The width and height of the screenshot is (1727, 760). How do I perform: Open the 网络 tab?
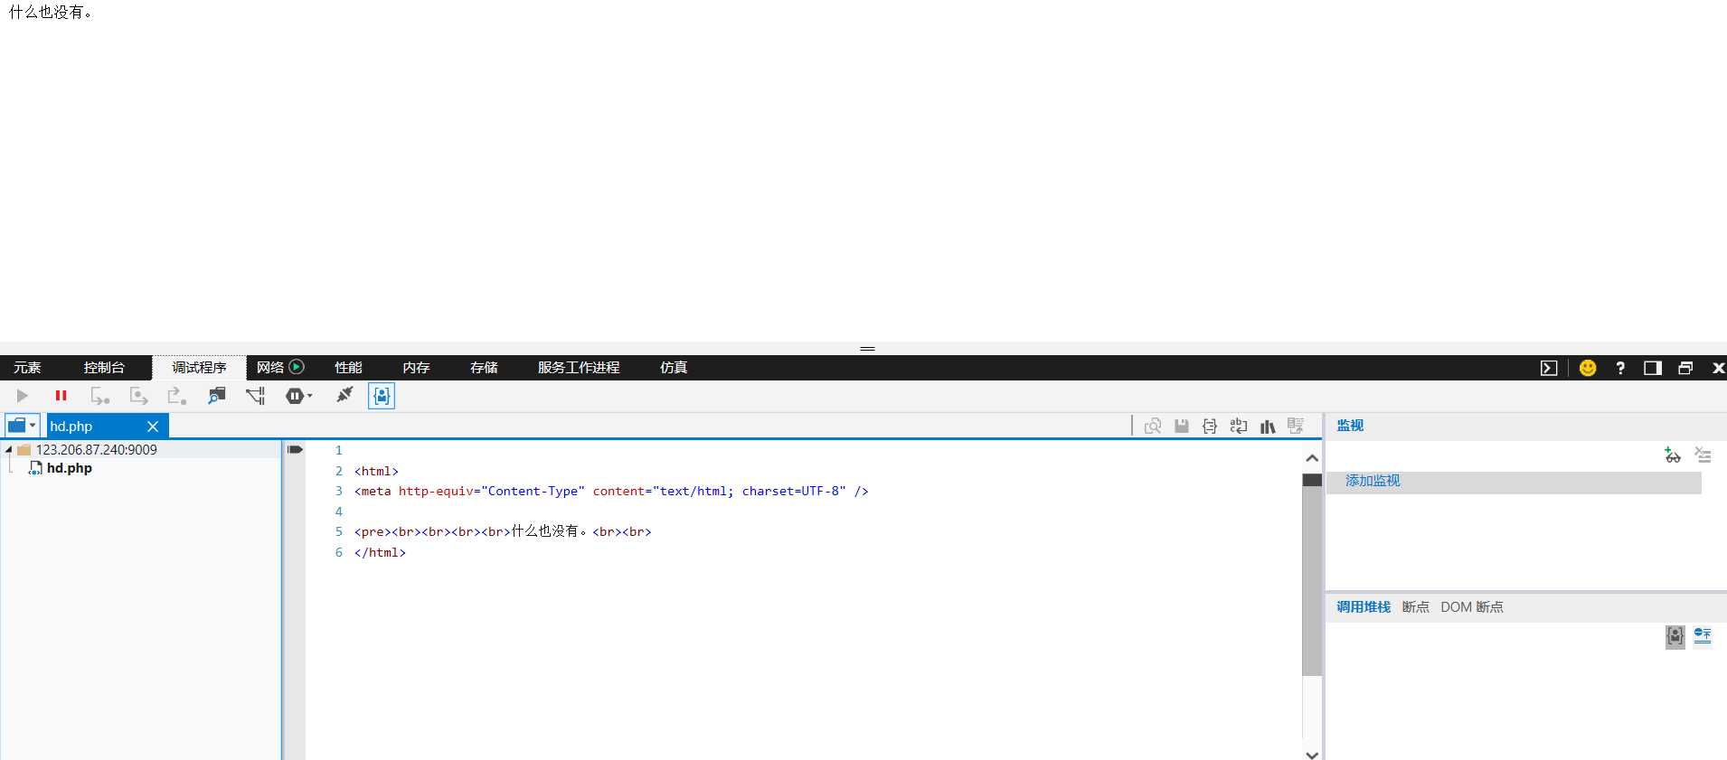pyautogui.click(x=269, y=367)
